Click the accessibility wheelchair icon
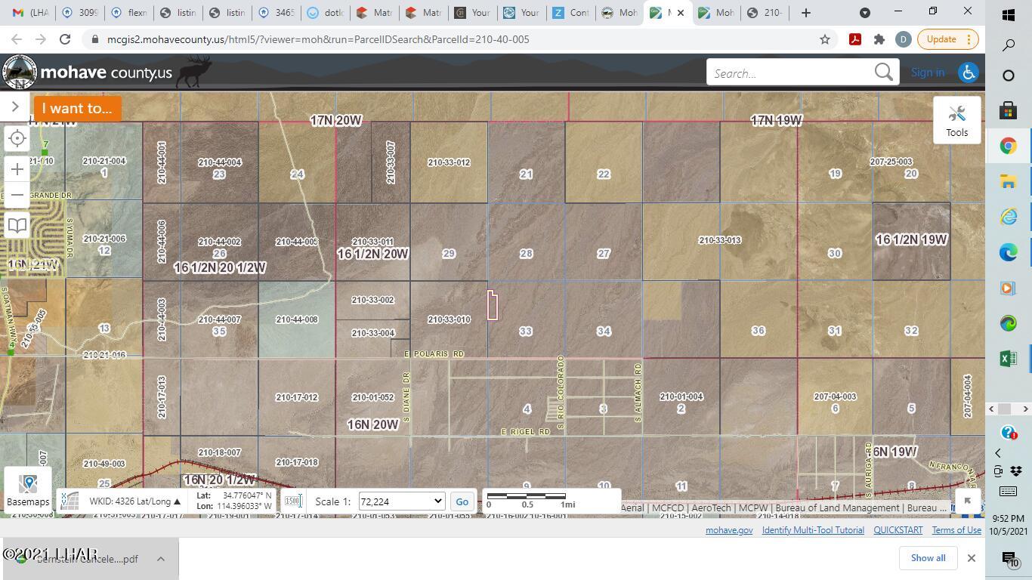 [x=968, y=72]
